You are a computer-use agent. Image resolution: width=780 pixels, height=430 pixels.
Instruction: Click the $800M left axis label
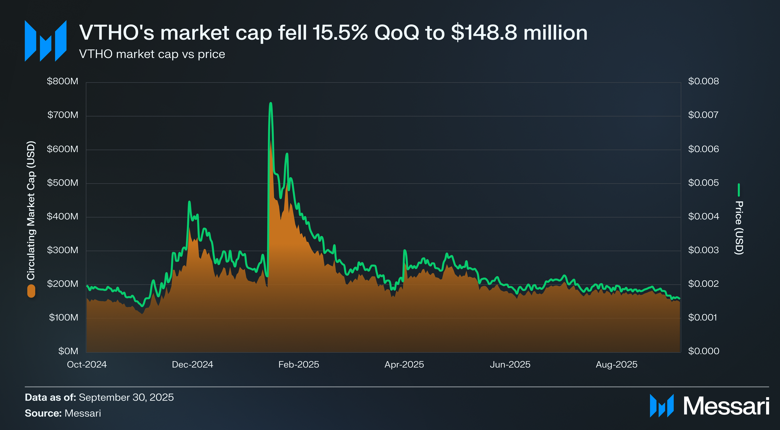(63, 81)
